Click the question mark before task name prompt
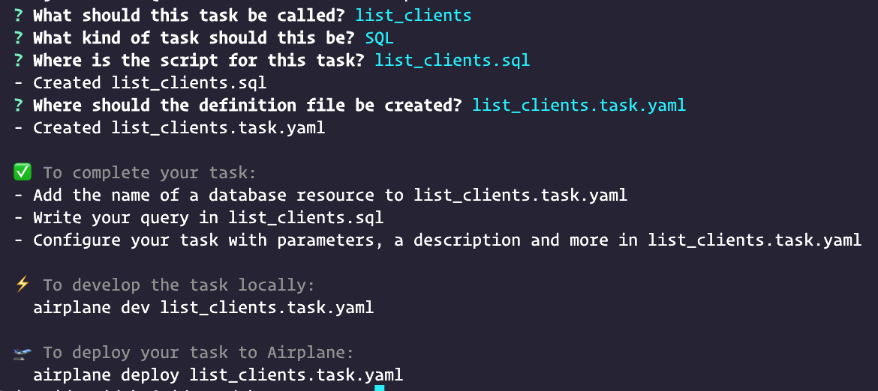 19,15
